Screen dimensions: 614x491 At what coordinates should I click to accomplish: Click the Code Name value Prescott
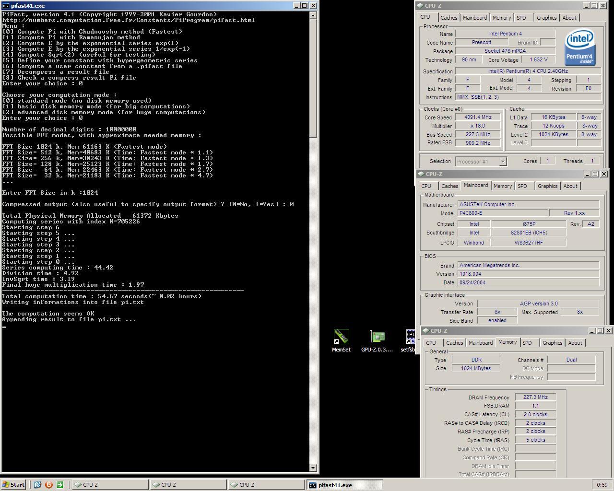(482, 43)
